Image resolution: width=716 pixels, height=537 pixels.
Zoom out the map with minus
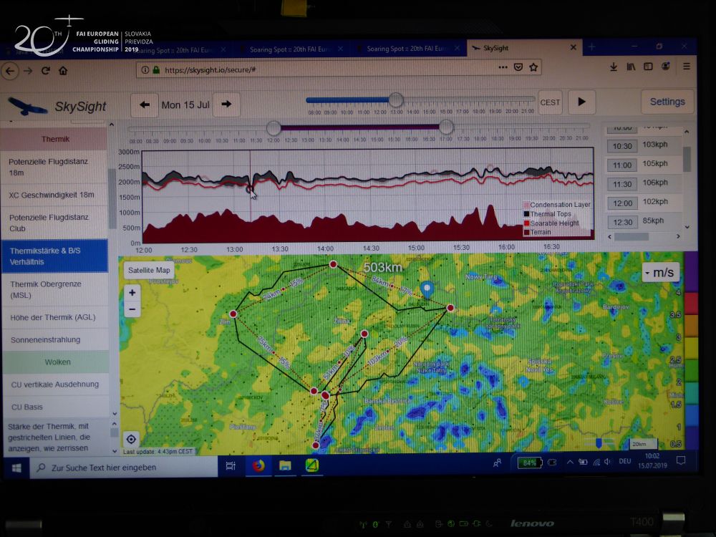tap(132, 309)
